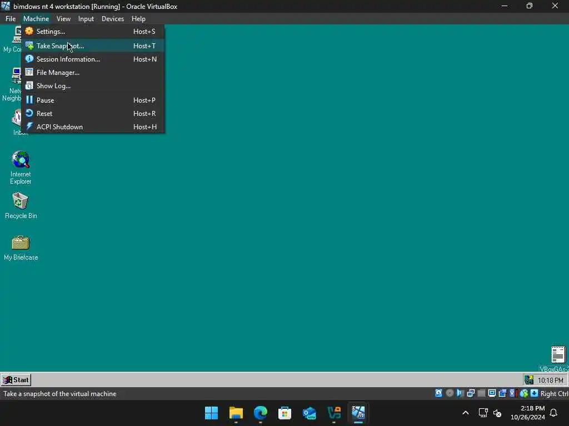Open the File menu
The image size is (569, 426).
click(11, 18)
